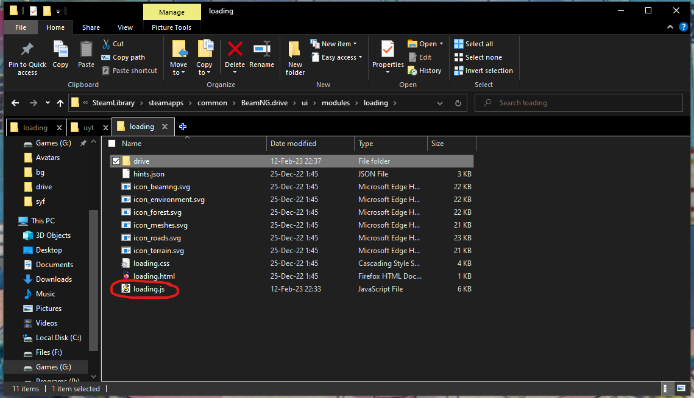Select Avatars folder in sidebar

click(x=48, y=158)
